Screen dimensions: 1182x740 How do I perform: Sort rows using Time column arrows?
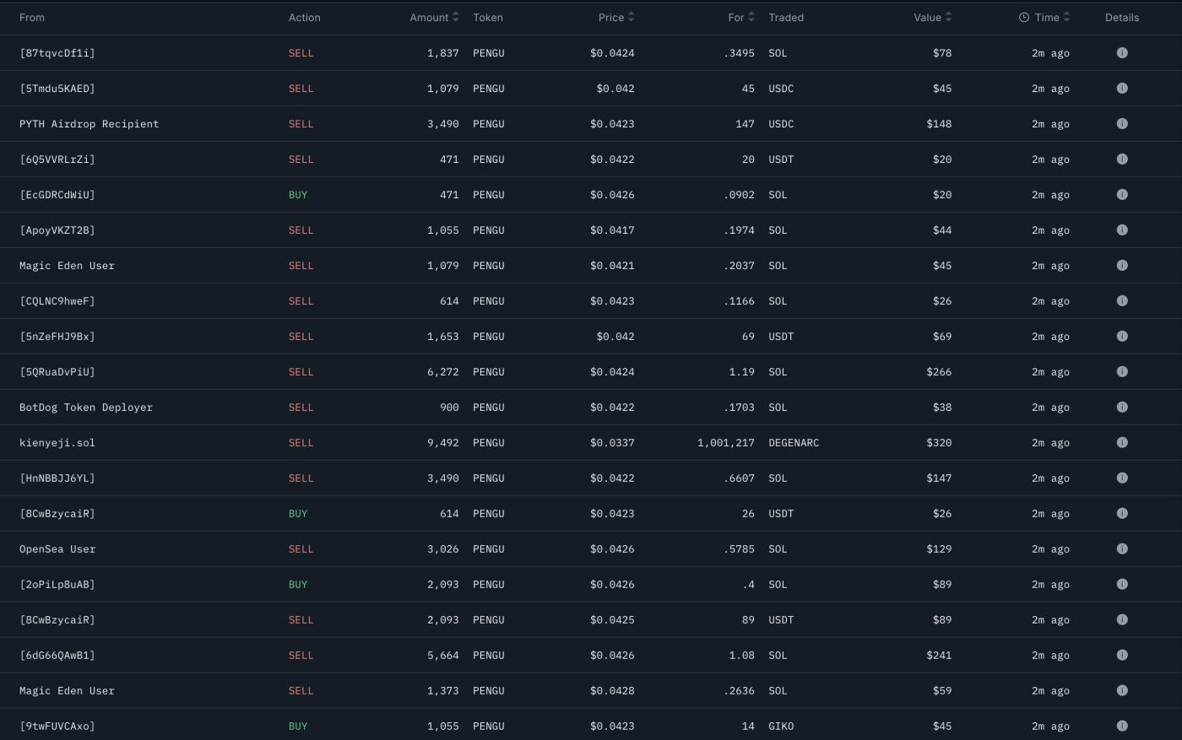(x=1066, y=17)
